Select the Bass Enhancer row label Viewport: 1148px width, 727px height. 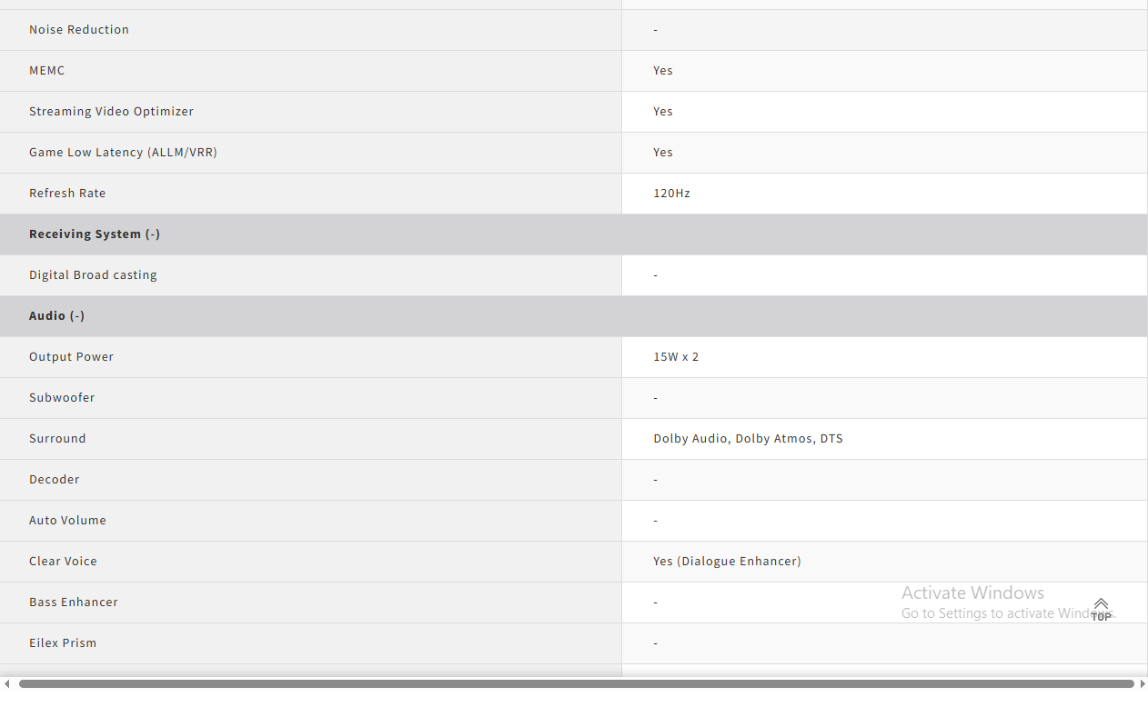pos(74,603)
